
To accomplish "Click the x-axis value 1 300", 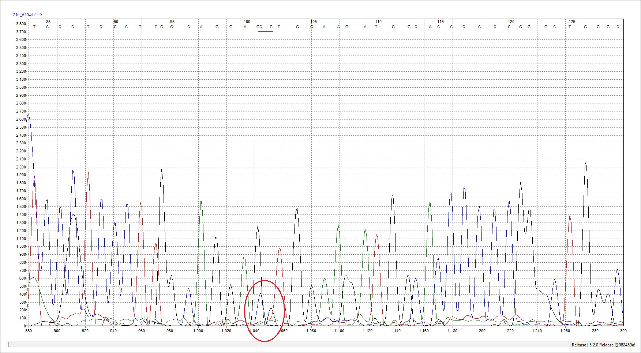I will click(x=621, y=331).
